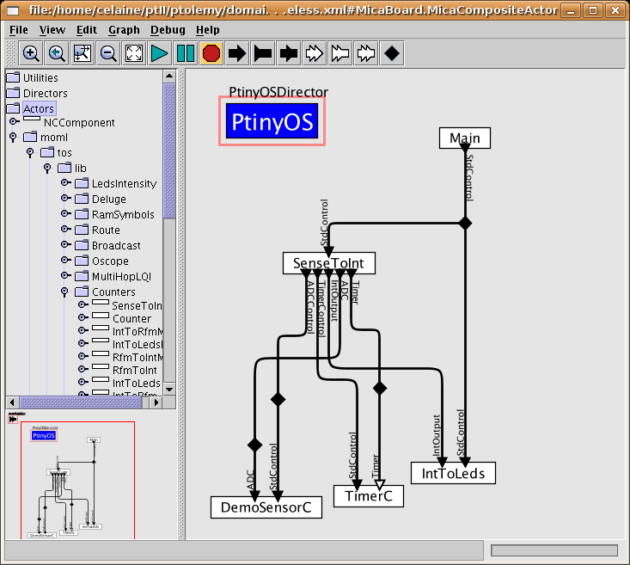This screenshot has width=630, height=565.
Task: Open the Help menu
Action: [x=208, y=30]
